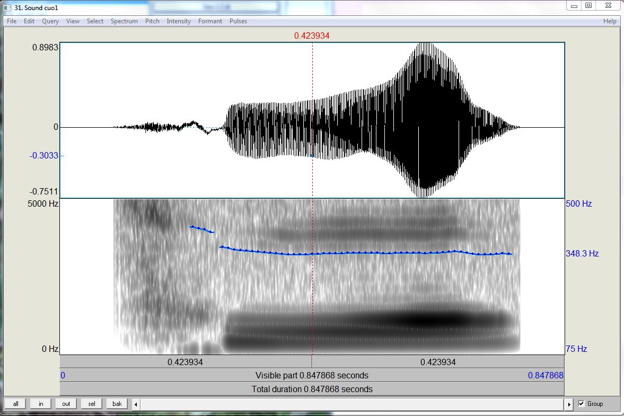Click the 500 Hz pitch ceiling label
Viewport: 624px width, 416px height.
[578, 203]
